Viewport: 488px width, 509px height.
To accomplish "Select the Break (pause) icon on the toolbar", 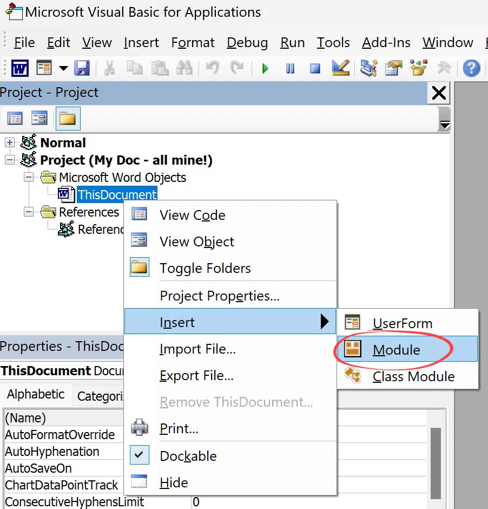I will (x=290, y=68).
